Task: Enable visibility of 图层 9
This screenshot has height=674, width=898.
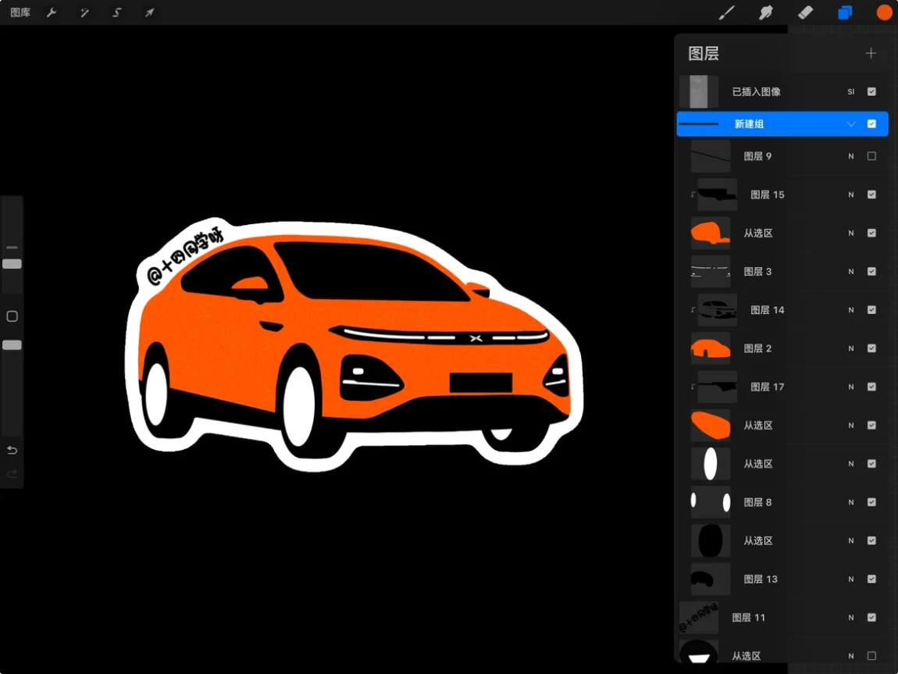Action: click(x=871, y=156)
